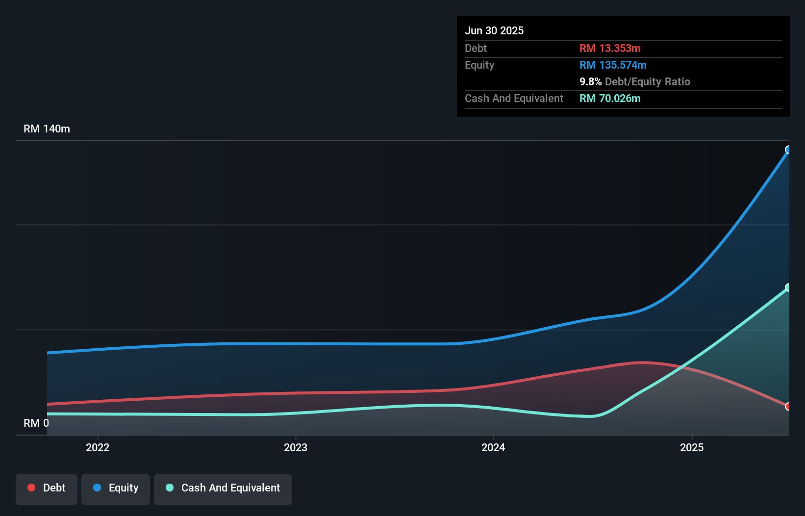
Task: Click the RM 13.353m Debt value
Action: pyautogui.click(x=610, y=48)
